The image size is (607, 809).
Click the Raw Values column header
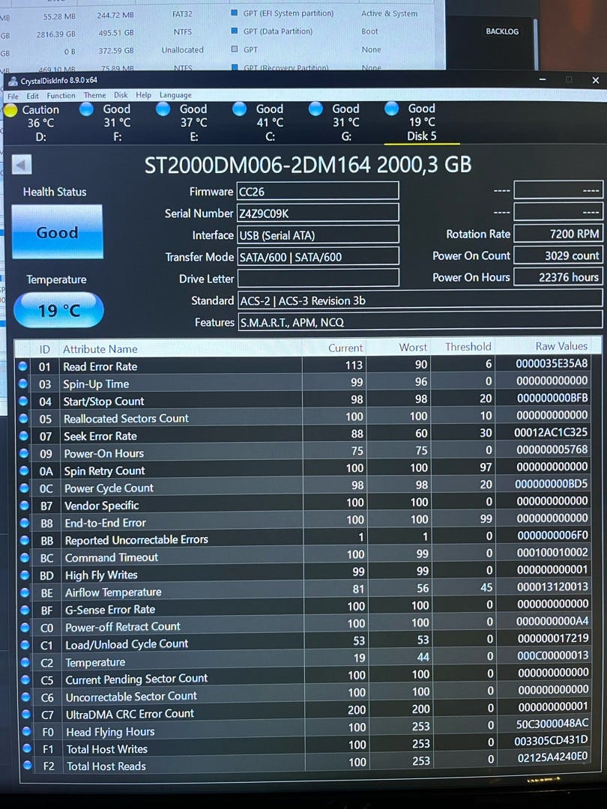(561, 346)
